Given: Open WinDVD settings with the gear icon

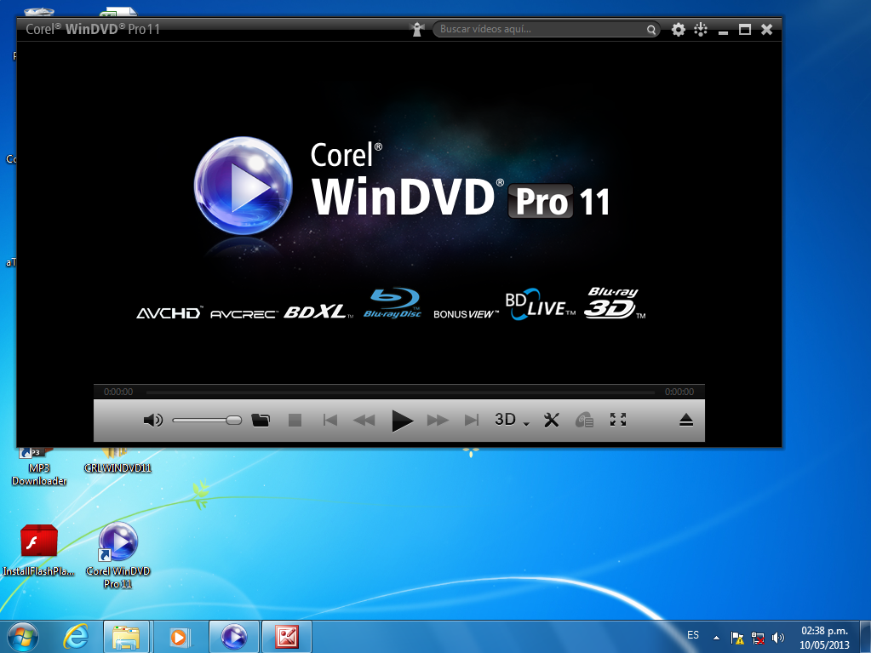Looking at the screenshot, I should (x=678, y=29).
